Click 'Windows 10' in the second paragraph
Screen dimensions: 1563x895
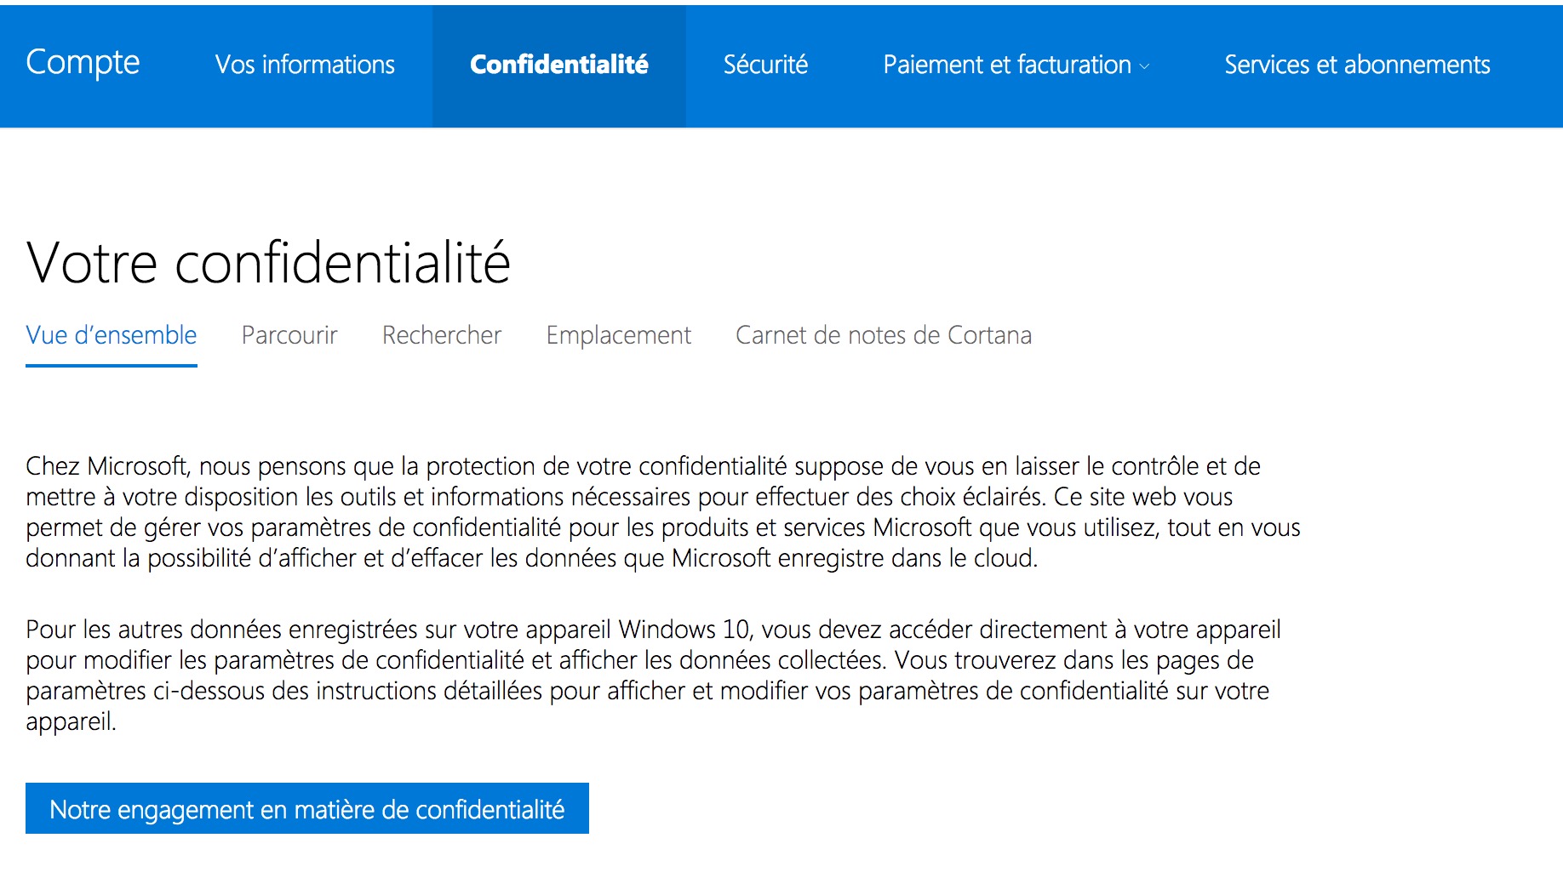pyautogui.click(x=684, y=630)
